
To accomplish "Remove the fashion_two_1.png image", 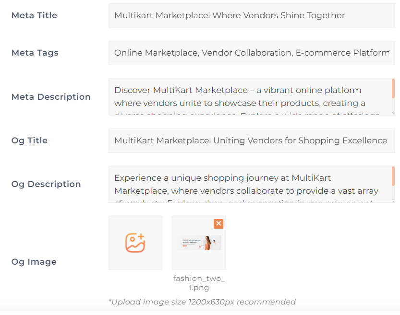I will click(x=218, y=223).
